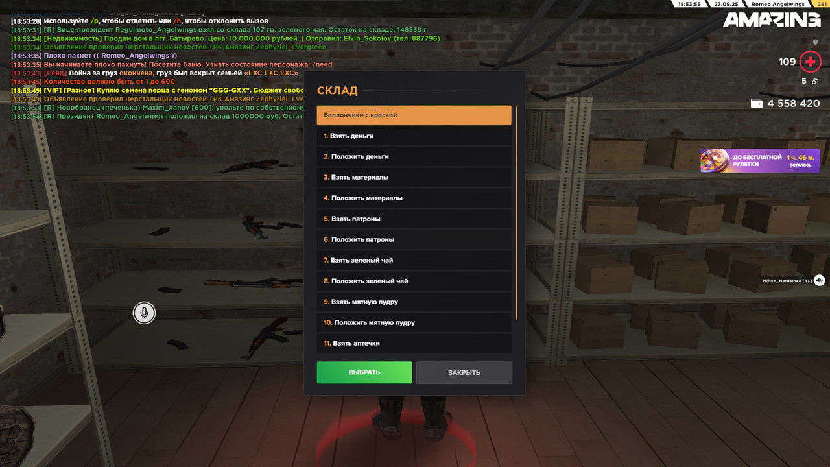
Task: Click the handcuffs wanted level icon
Action: coord(815,82)
